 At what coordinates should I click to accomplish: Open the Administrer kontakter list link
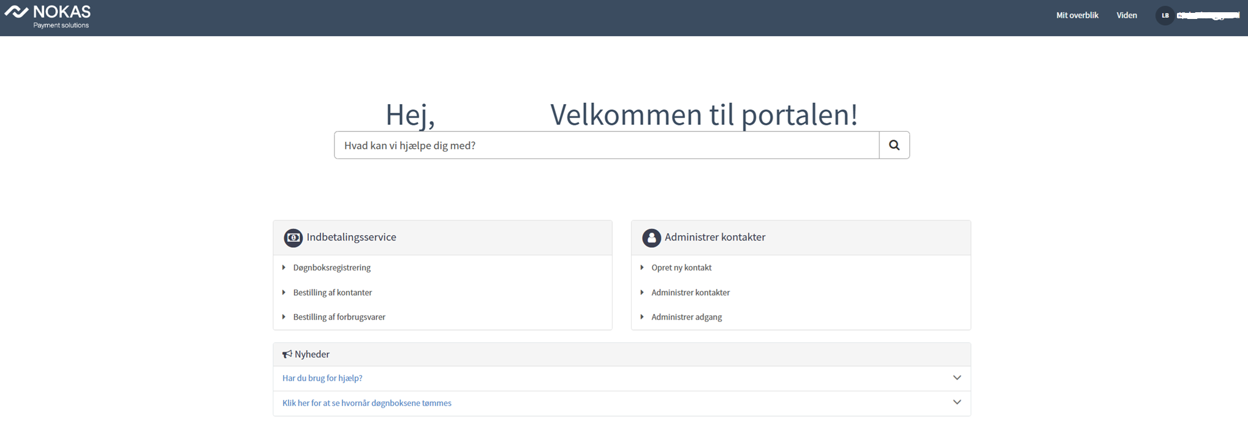[x=690, y=293]
